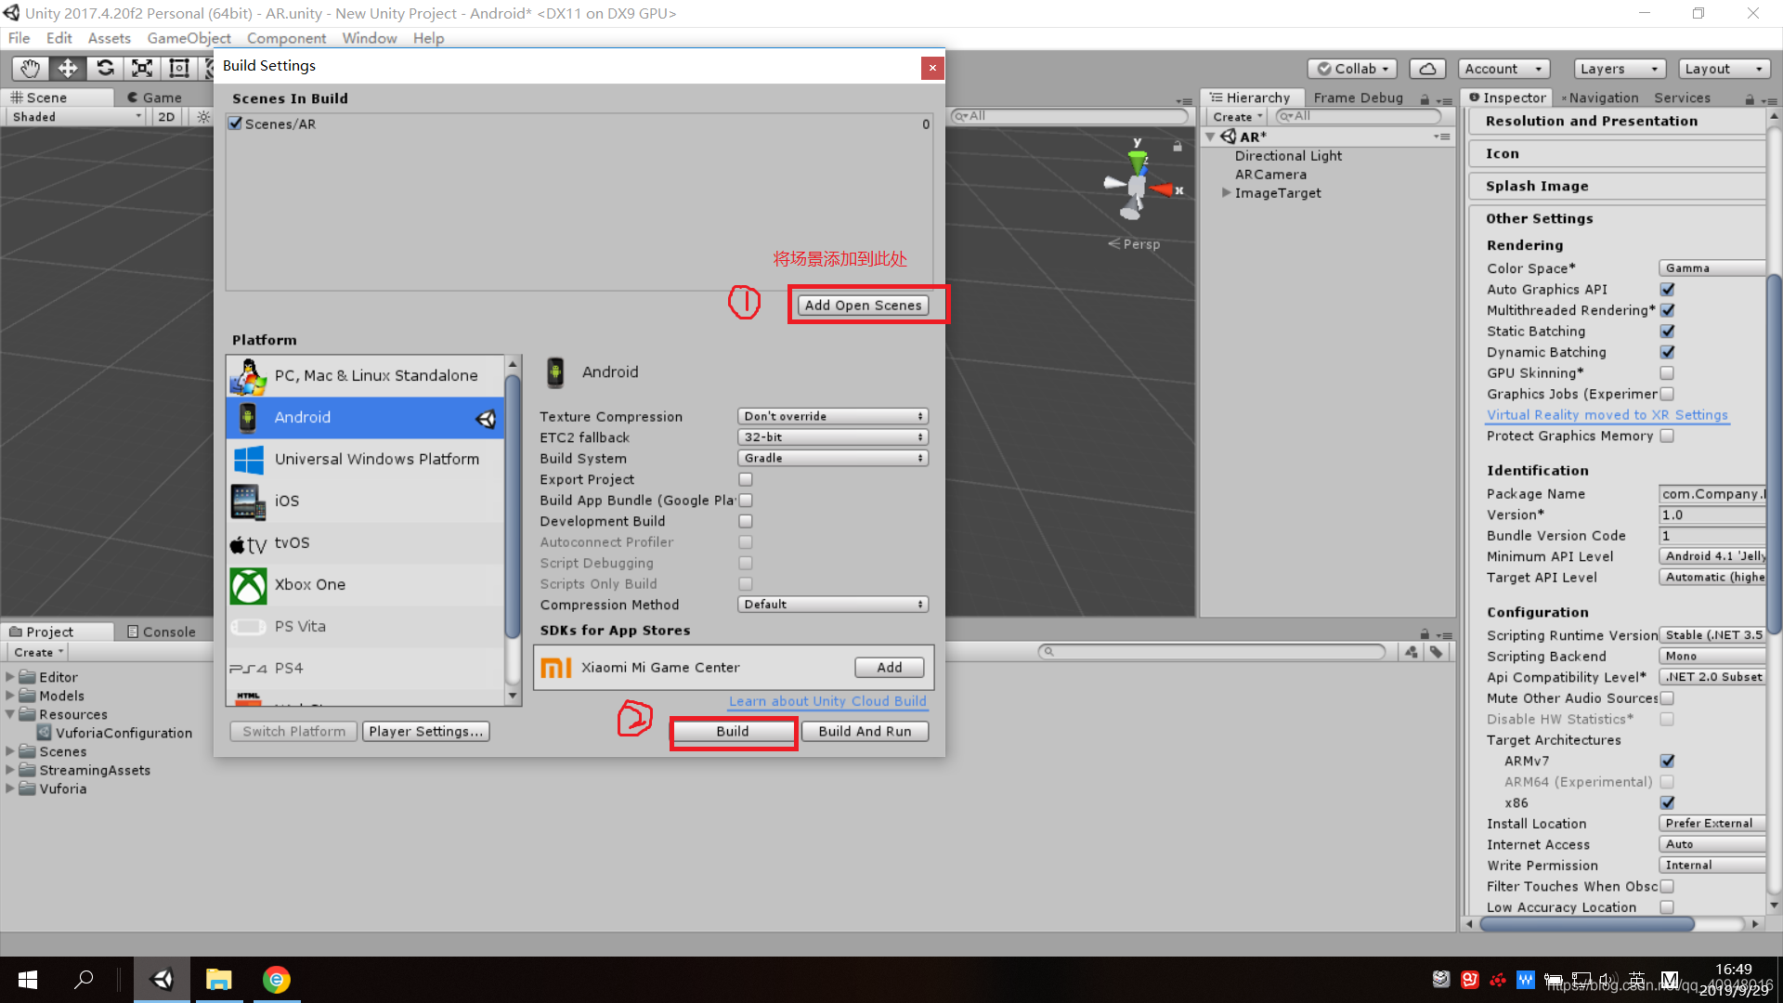Select the Rect transform tool
1783x1003 pixels.
[x=178, y=68]
